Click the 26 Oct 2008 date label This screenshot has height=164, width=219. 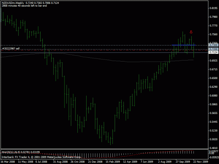(78, 162)
